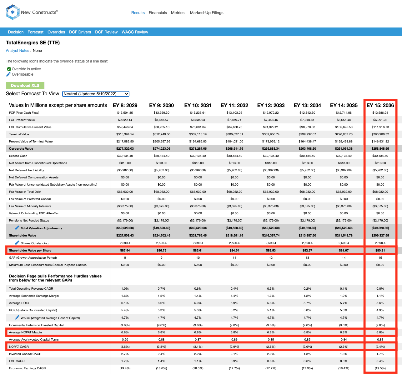Open the Financials menu
Image resolution: width=402 pixels, height=374 pixels.
[x=158, y=13]
